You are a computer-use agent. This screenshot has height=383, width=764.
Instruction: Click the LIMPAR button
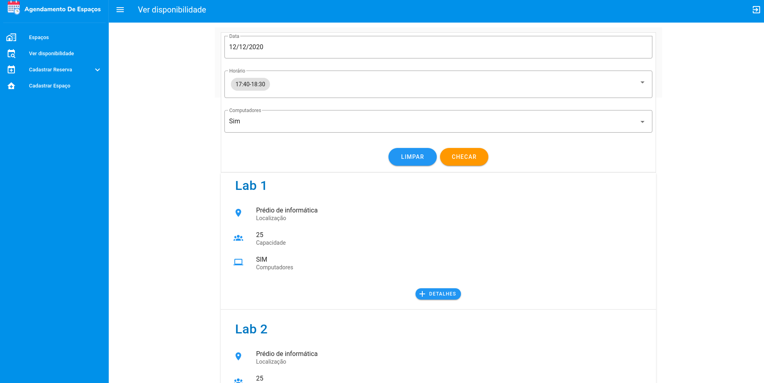tap(412, 157)
